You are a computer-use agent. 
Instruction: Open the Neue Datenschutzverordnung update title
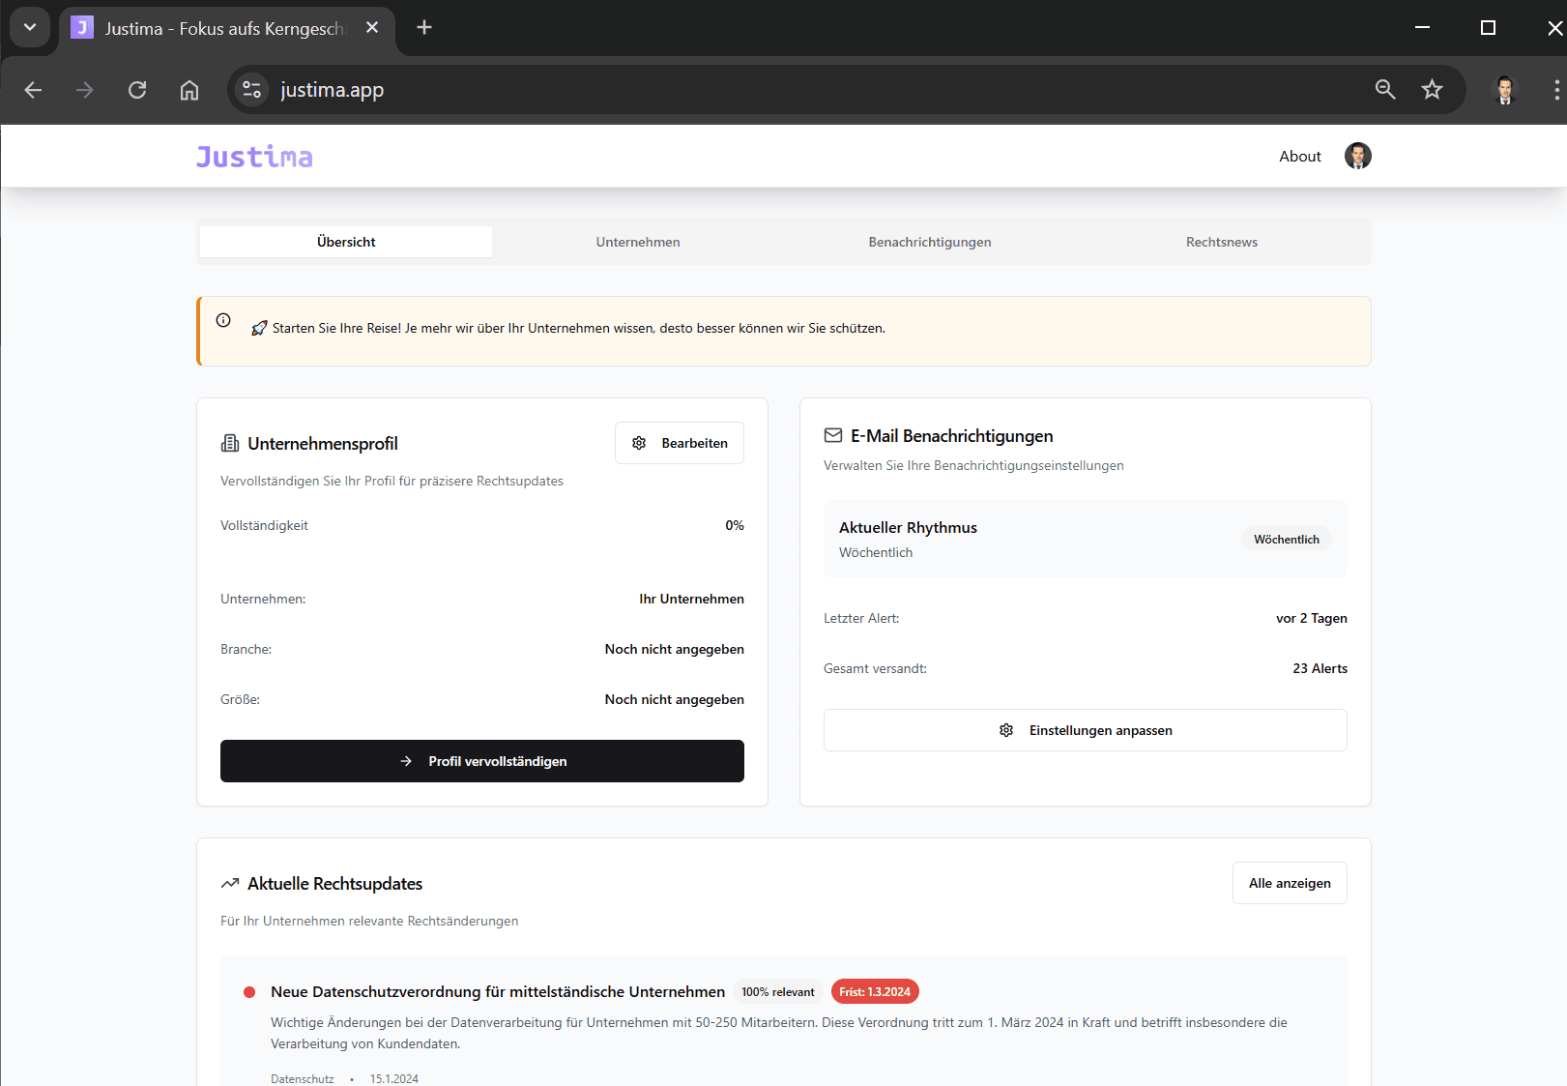point(498,991)
